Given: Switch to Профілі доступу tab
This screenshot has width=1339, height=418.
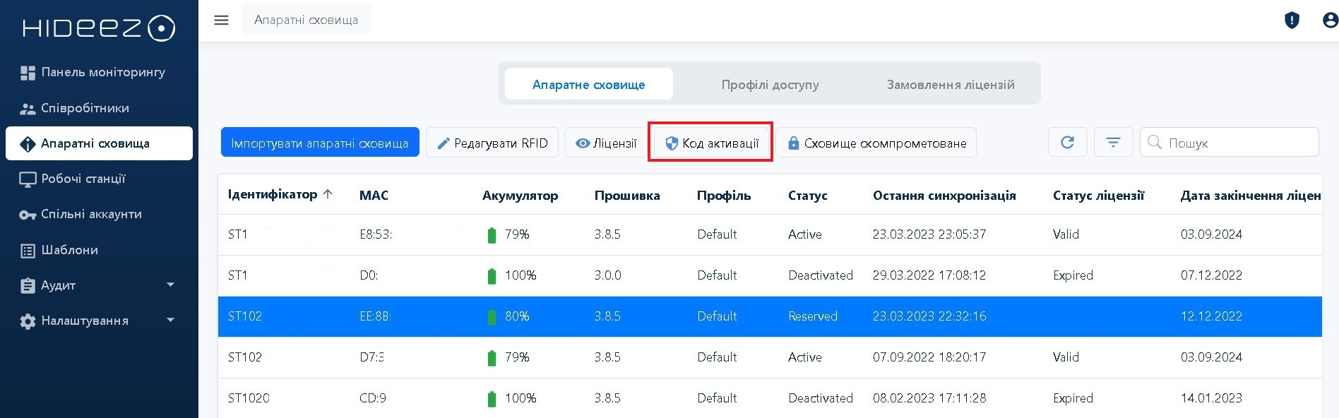Looking at the screenshot, I should (x=770, y=85).
